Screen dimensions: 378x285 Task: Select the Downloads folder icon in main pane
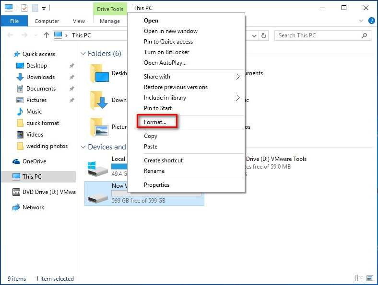pyautogui.click(x=99, y=100)
